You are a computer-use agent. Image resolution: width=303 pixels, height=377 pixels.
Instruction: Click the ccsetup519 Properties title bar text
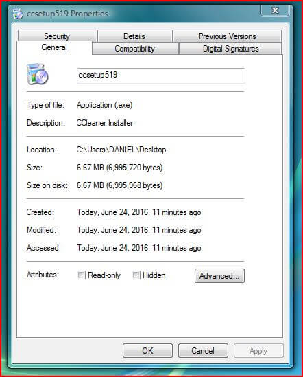(67, 14)
